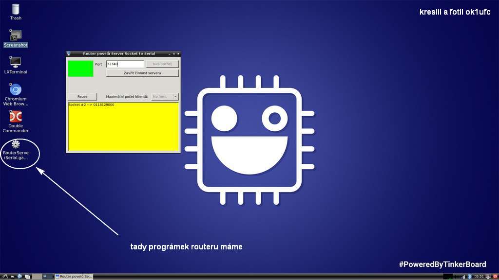Select the RouterServerSerial gear icon
The height and width of the screenshot is (280, 499).
(x=16, y=144)
